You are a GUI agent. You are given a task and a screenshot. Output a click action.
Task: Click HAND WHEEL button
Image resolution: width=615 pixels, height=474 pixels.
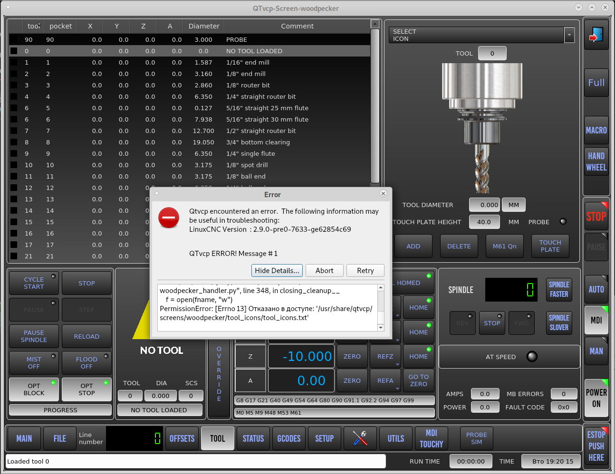[596, 161]
